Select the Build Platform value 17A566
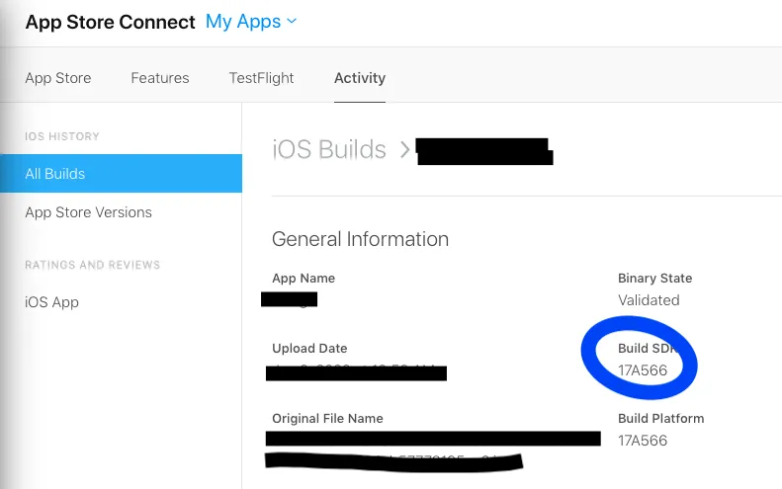The height and width of the screenshot is (489, 782). click(x=643, y=440)
